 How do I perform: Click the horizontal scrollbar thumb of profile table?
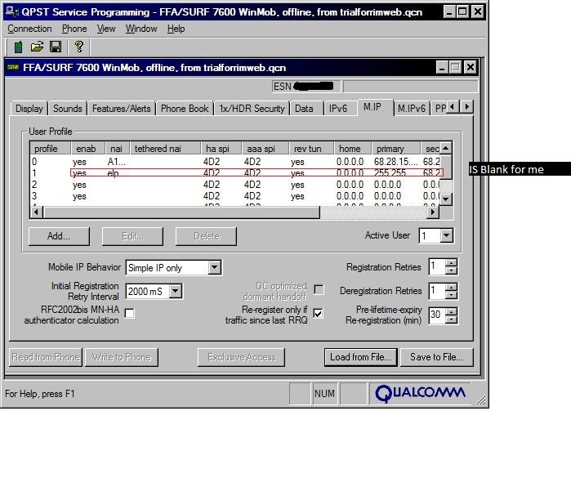click(x=181, y=212)
